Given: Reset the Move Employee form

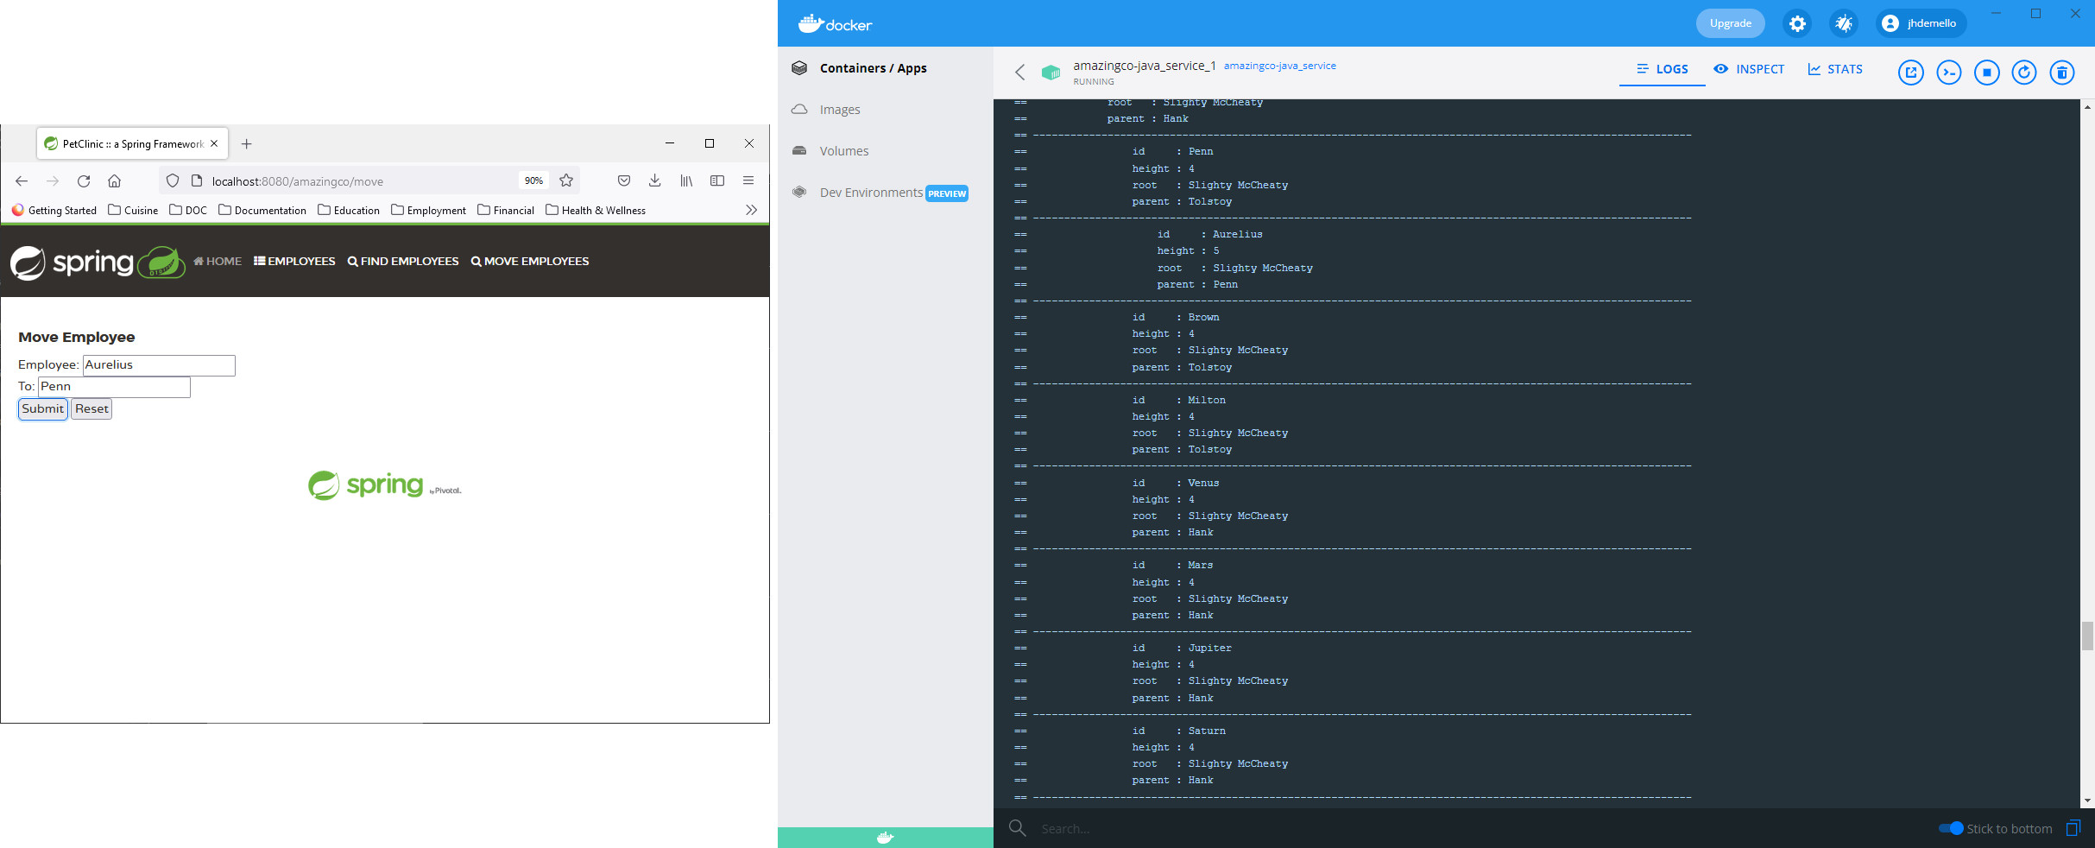Looking at the screenshot, I should (91, 409).
